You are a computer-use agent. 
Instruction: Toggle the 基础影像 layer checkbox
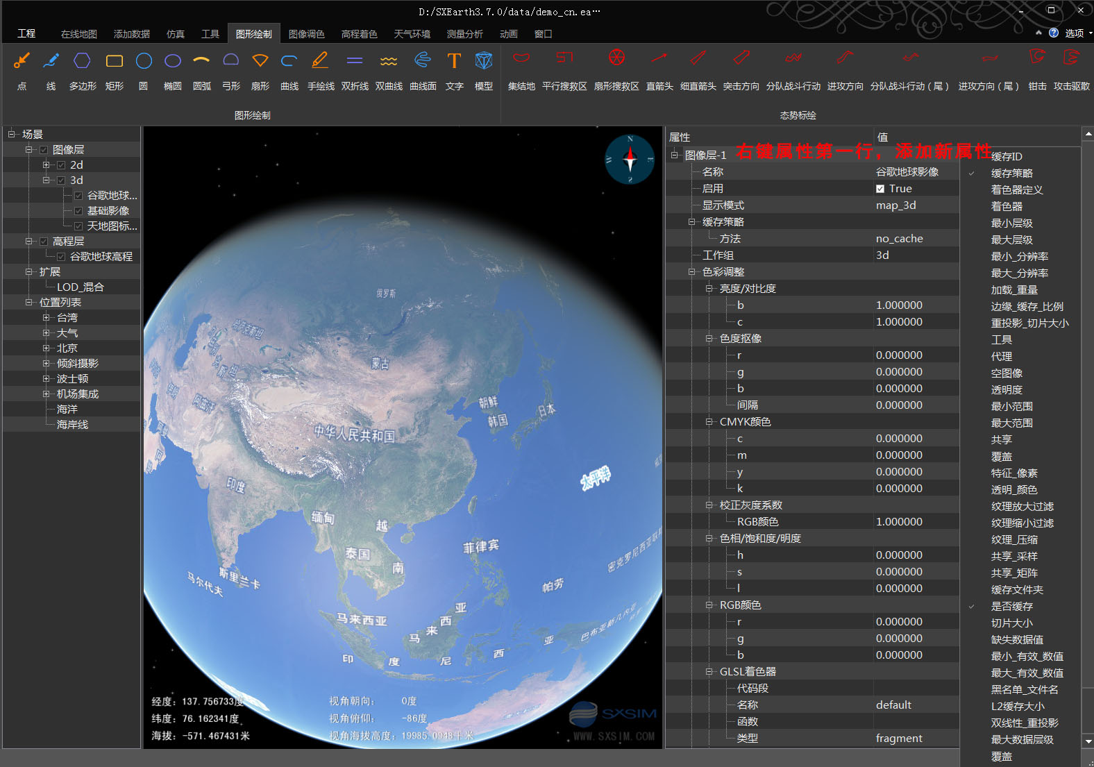click(x=78, y=211)
